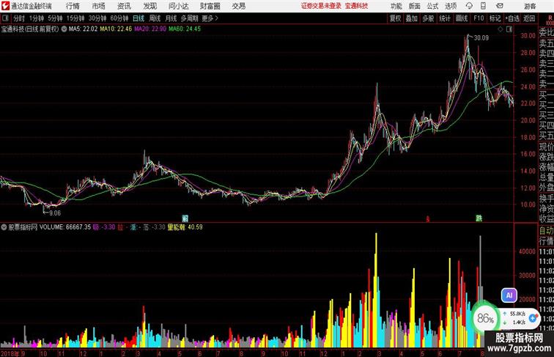554x357 pixels.
Task: Click the 证券交易未登录 login link
Action: point(321,6)
